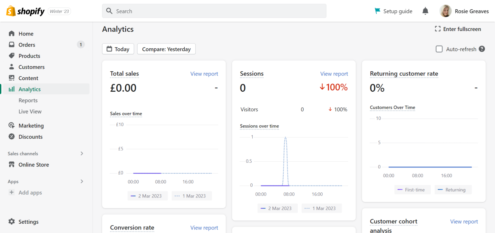Open the Total sales View report link

[x=204, y=74]
